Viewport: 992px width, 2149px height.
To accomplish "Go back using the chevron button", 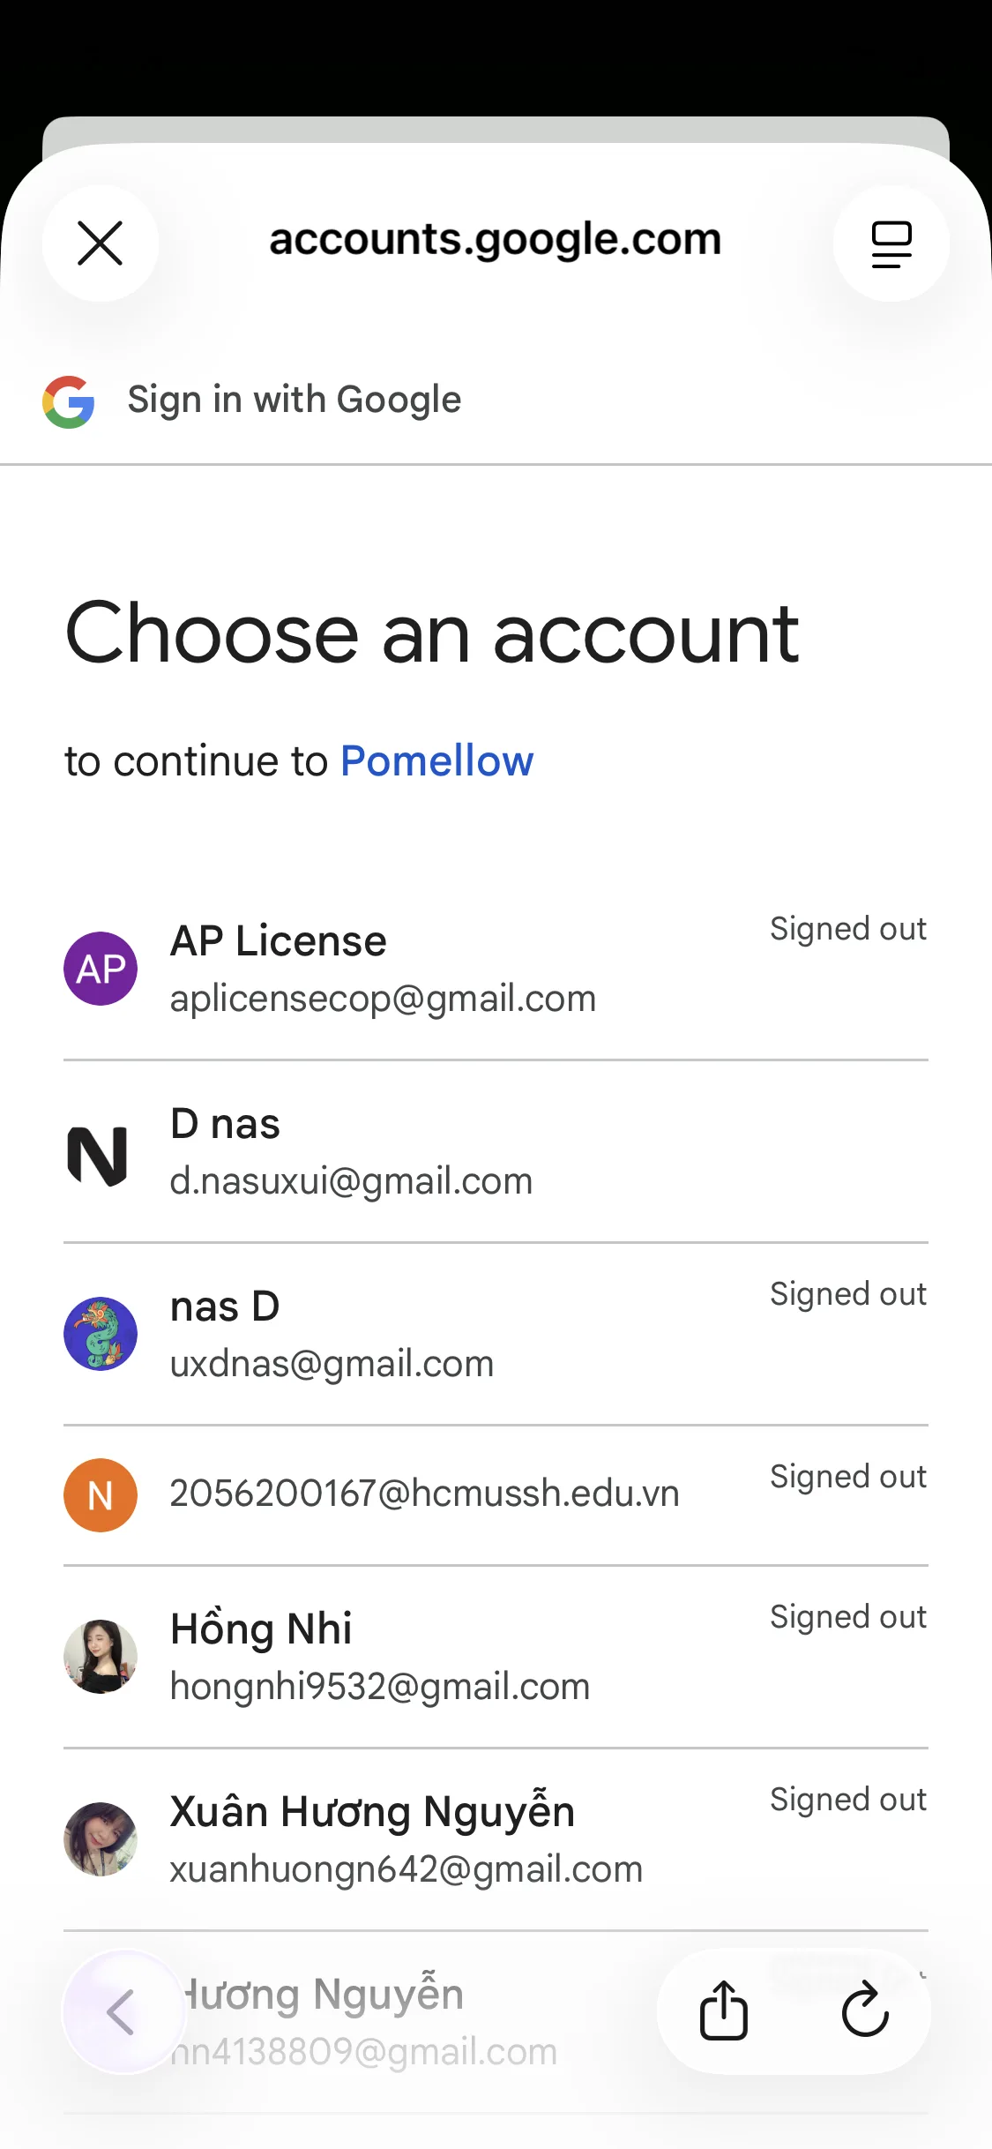I will point(122,2012).
